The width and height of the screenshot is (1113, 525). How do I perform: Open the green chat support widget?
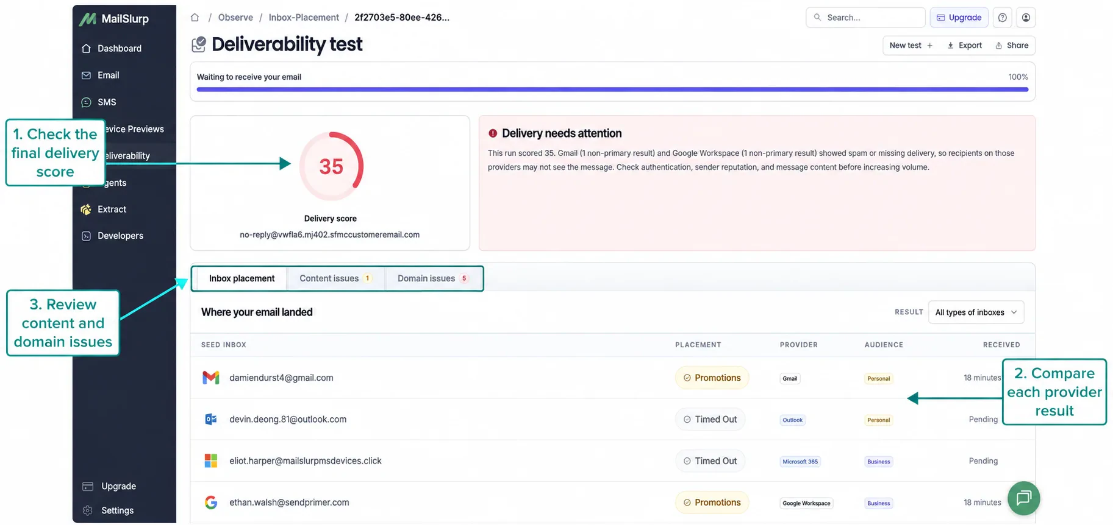tap(1023, 498)
